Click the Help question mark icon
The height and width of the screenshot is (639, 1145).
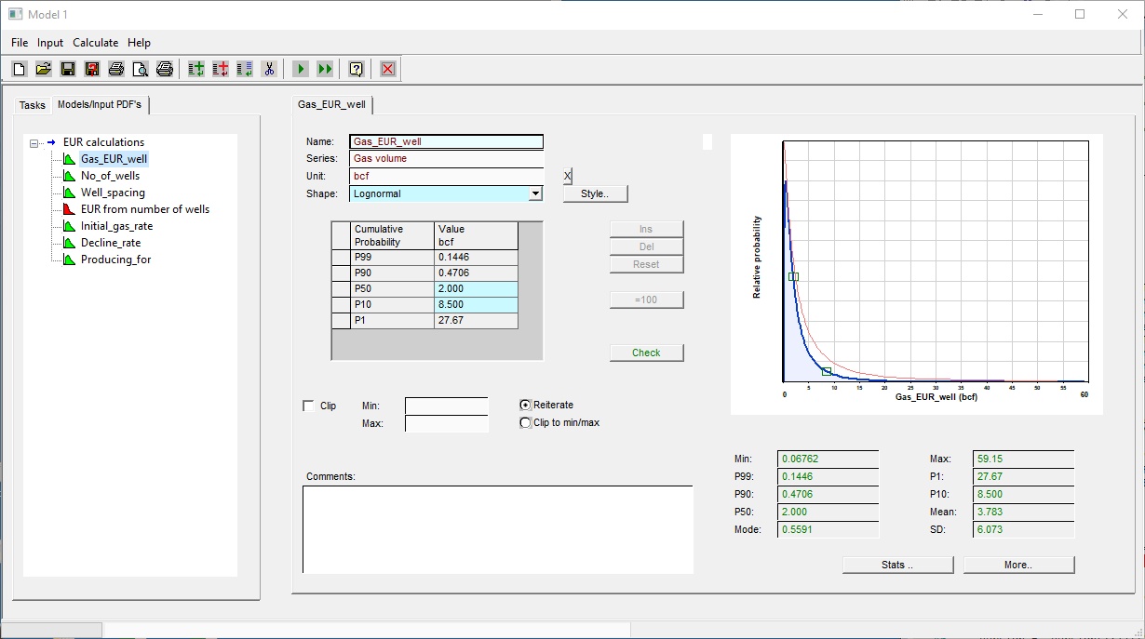pos(356,69)
